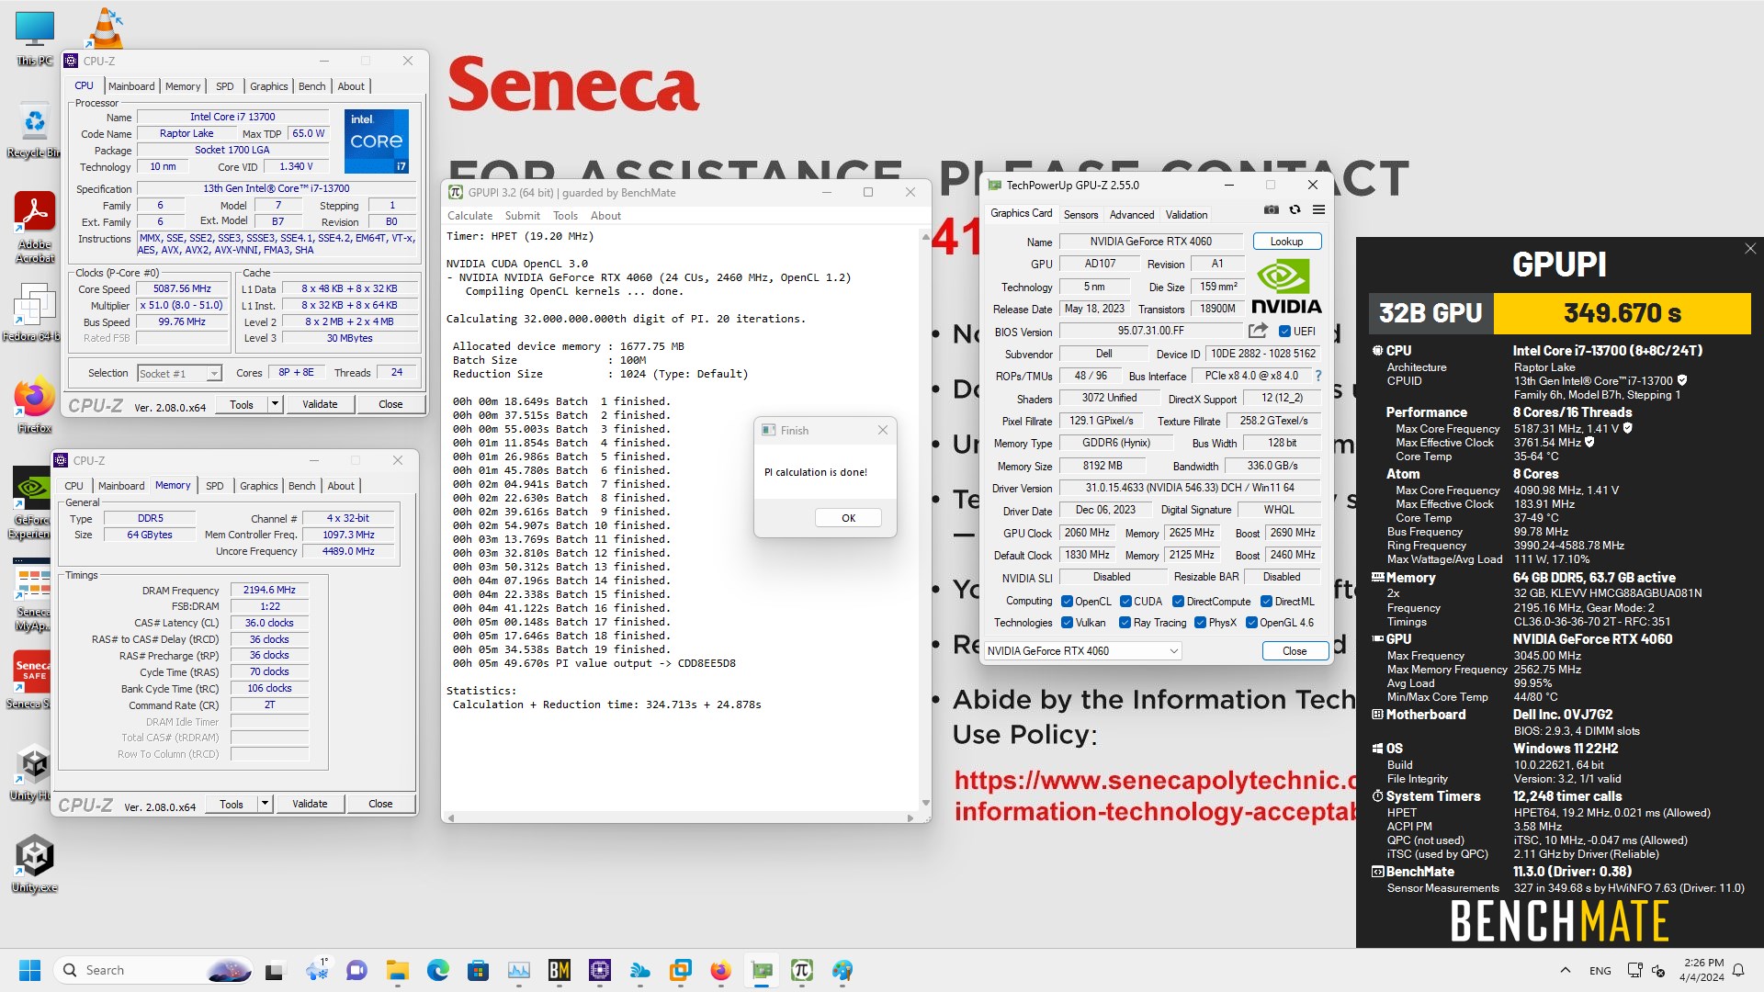Screen dimensions: 1764x992
Task: Click the BenchMate BM taskbar icon
Action: pyautogui.click(x=560, y=970)
